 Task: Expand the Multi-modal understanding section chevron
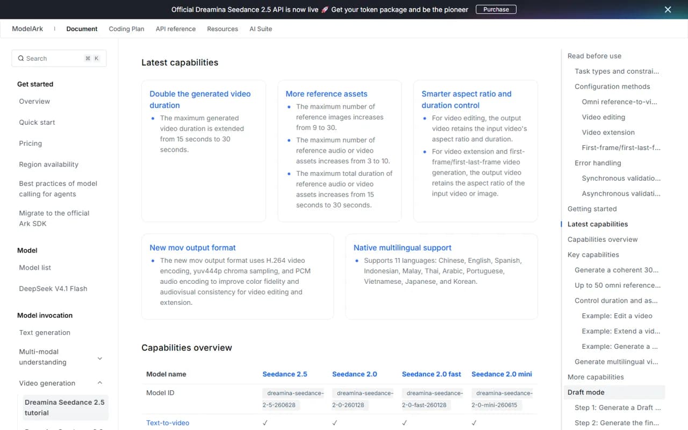tap(100, 359)
